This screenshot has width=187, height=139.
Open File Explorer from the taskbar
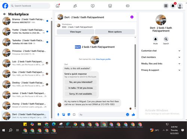39,124
